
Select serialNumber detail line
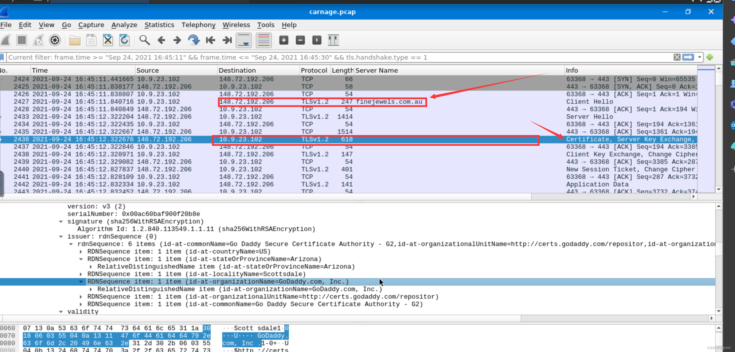click(x=134, y=214)
